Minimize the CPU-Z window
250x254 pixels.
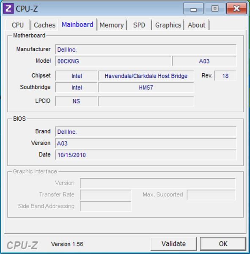[193, 8]
